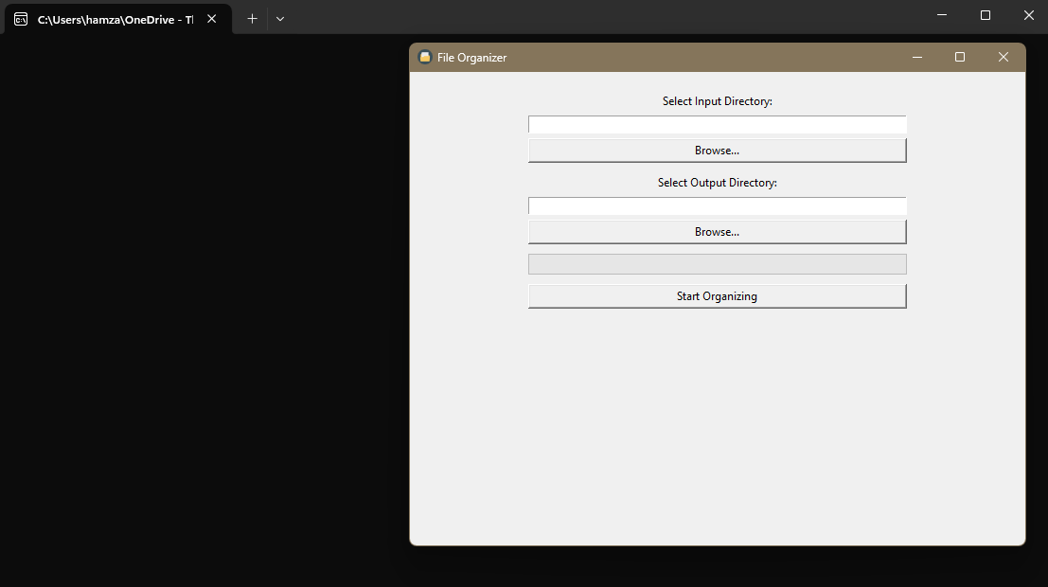This screenshot has height=587, width=1048.
Task: Select the terminal tab C:\Users\hamza\OneDrive
Action: coord(116,19)
